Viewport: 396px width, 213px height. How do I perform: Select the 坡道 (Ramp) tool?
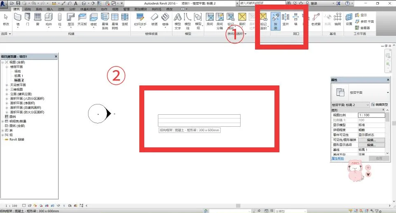154,20
